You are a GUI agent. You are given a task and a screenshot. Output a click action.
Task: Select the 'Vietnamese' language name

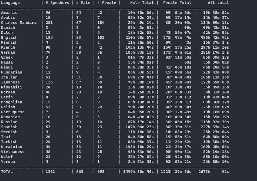click(x=13, y=152)
